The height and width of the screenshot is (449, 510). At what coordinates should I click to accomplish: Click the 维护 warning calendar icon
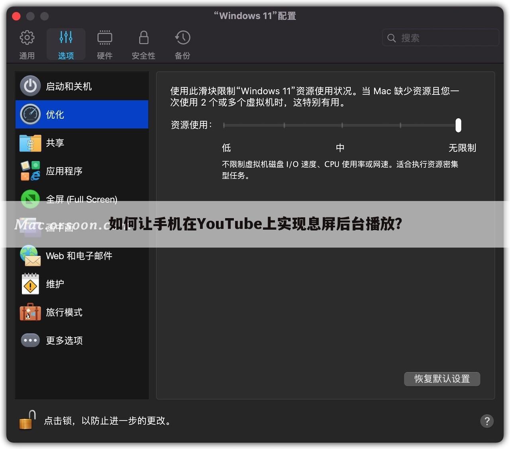tap(30, 284)
